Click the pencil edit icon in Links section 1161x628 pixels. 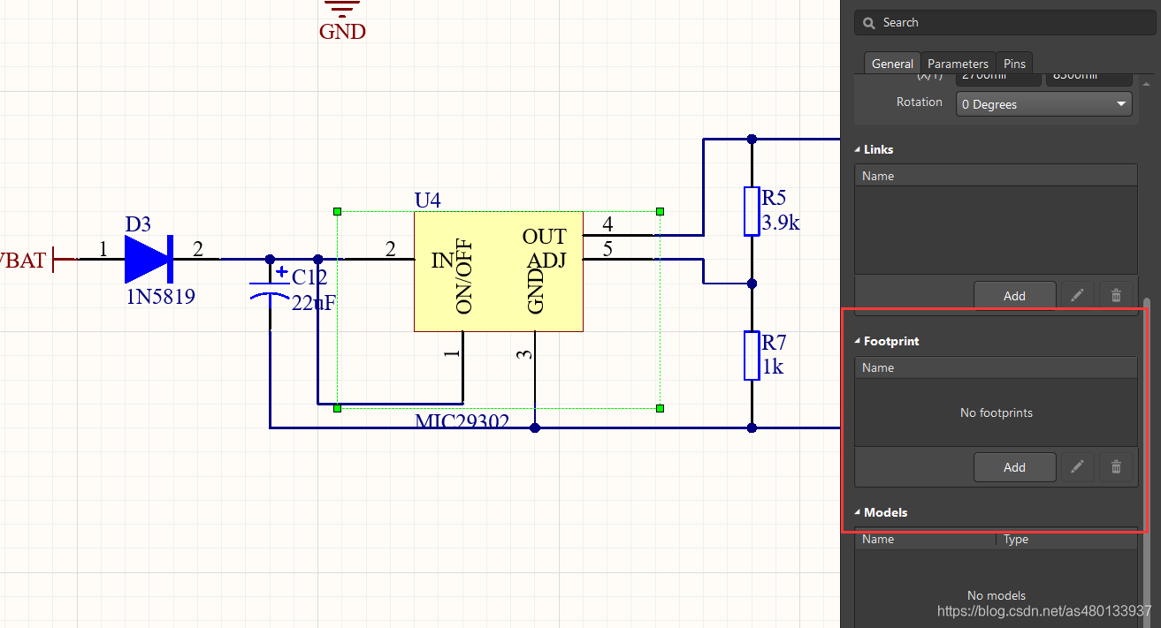[x=1077, y=296]
